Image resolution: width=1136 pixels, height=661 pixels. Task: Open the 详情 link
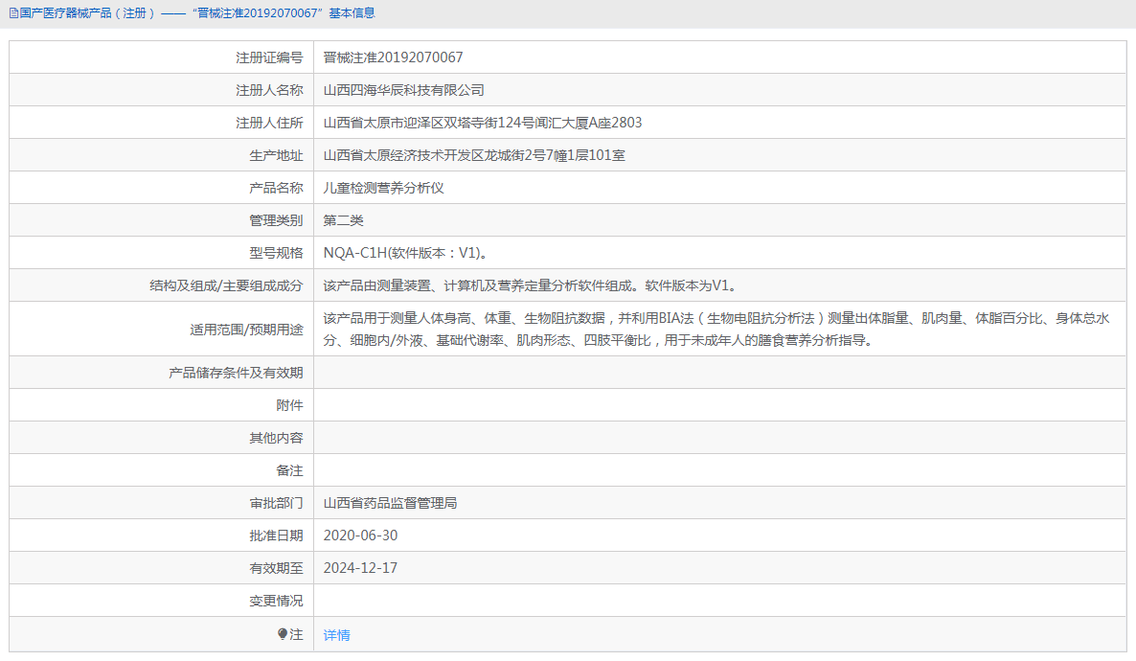[336, 634]
